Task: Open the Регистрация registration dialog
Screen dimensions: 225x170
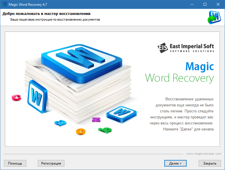Action: 51,163
